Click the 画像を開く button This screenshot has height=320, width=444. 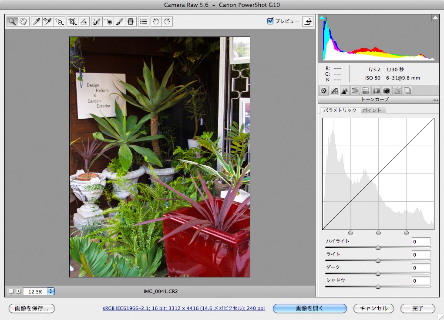310,308
